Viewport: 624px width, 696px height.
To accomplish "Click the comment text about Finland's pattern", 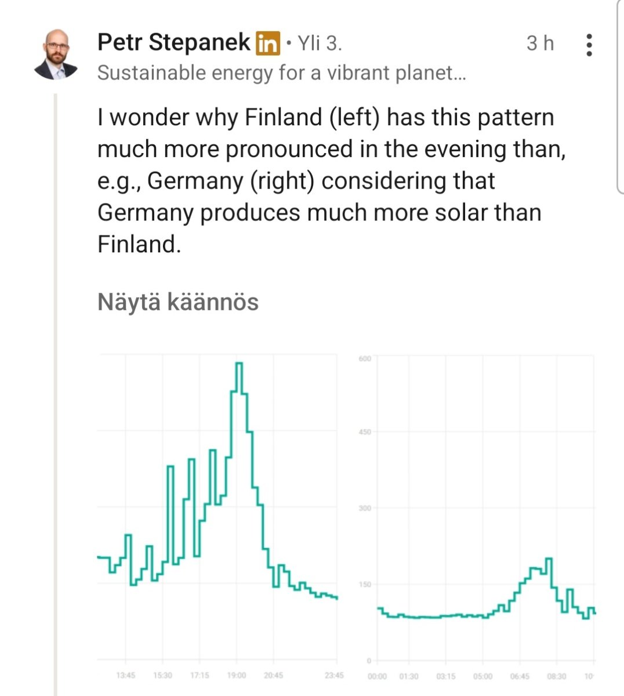I will 325,180.
